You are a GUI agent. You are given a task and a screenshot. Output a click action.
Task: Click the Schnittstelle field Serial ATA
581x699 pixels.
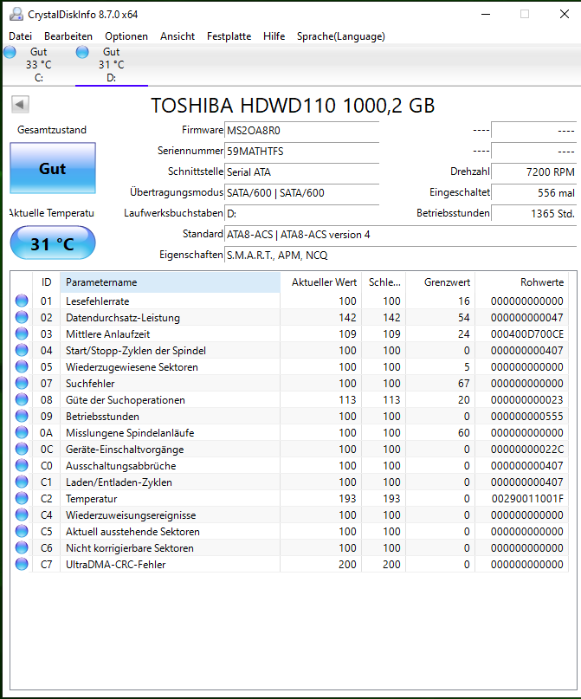point(301,172)
